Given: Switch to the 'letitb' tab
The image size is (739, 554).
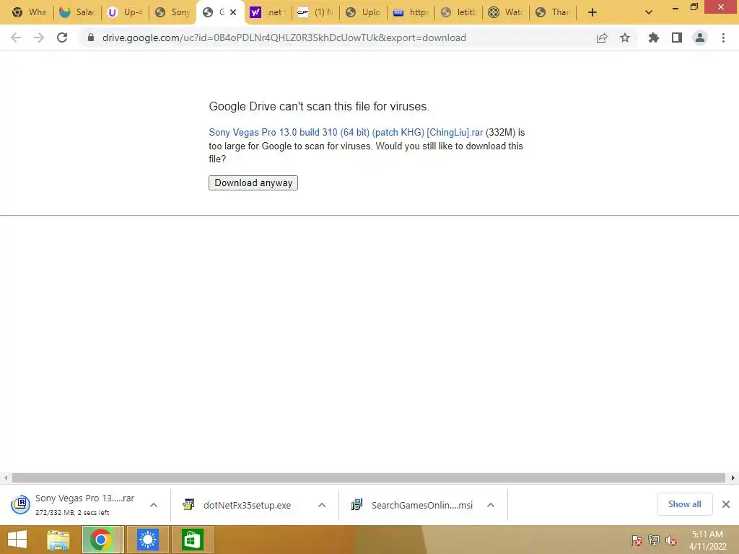Looking at the screenshot, I should tap(458, 12).
